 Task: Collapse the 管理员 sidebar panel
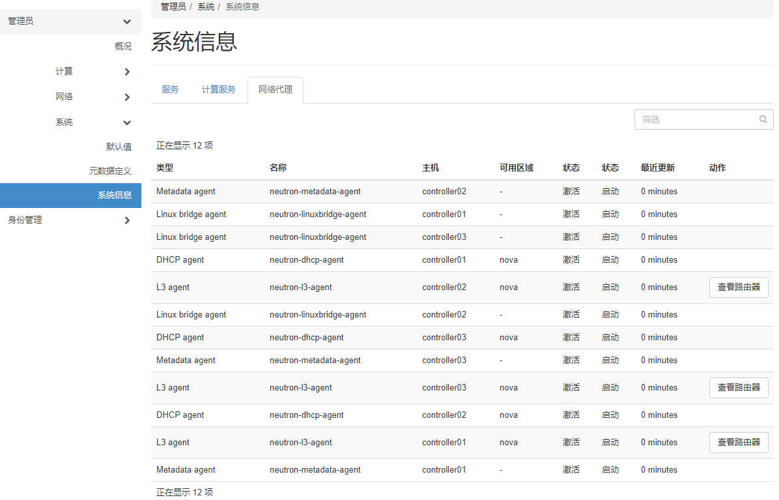(70, 21)
